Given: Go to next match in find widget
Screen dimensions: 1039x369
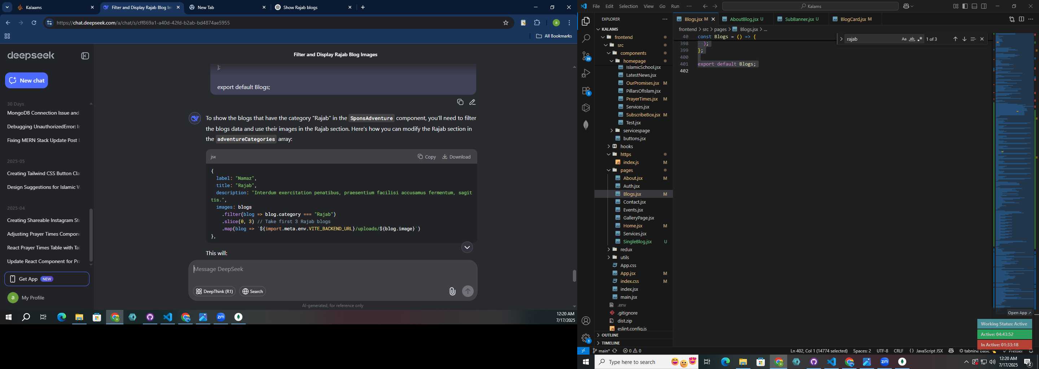Looking at the screenshot, I should tap(964, 39).
